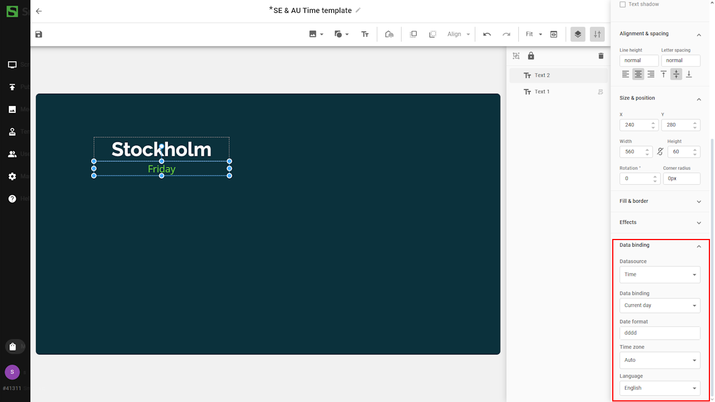Open the Align menu

(459, 35)
